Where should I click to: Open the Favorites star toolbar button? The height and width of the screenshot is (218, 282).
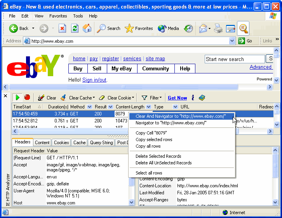[x=139, y=28]
